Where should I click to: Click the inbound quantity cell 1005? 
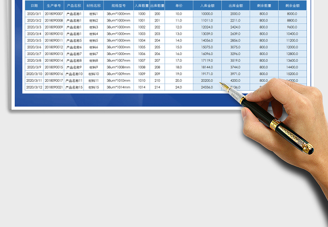tap(141, 47)
